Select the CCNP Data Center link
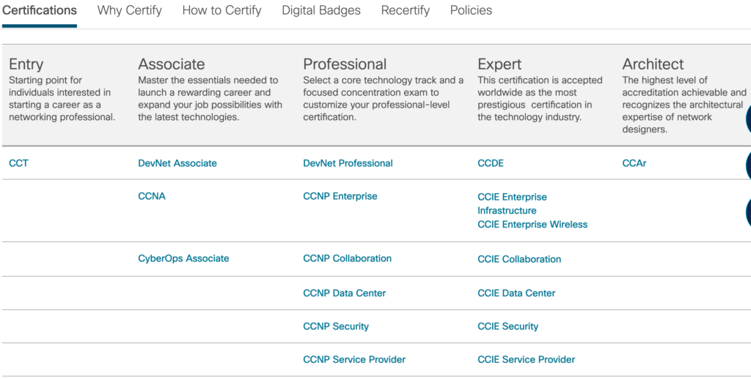Image resolution: width=751 pixels, height=379 pixels. click(344, 293)
